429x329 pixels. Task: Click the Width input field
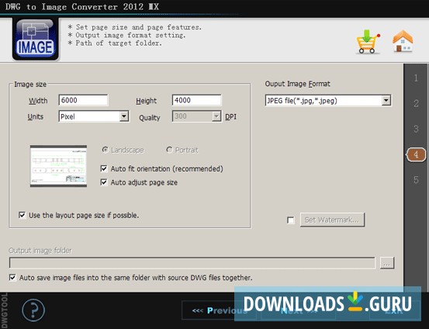point(83,100)
